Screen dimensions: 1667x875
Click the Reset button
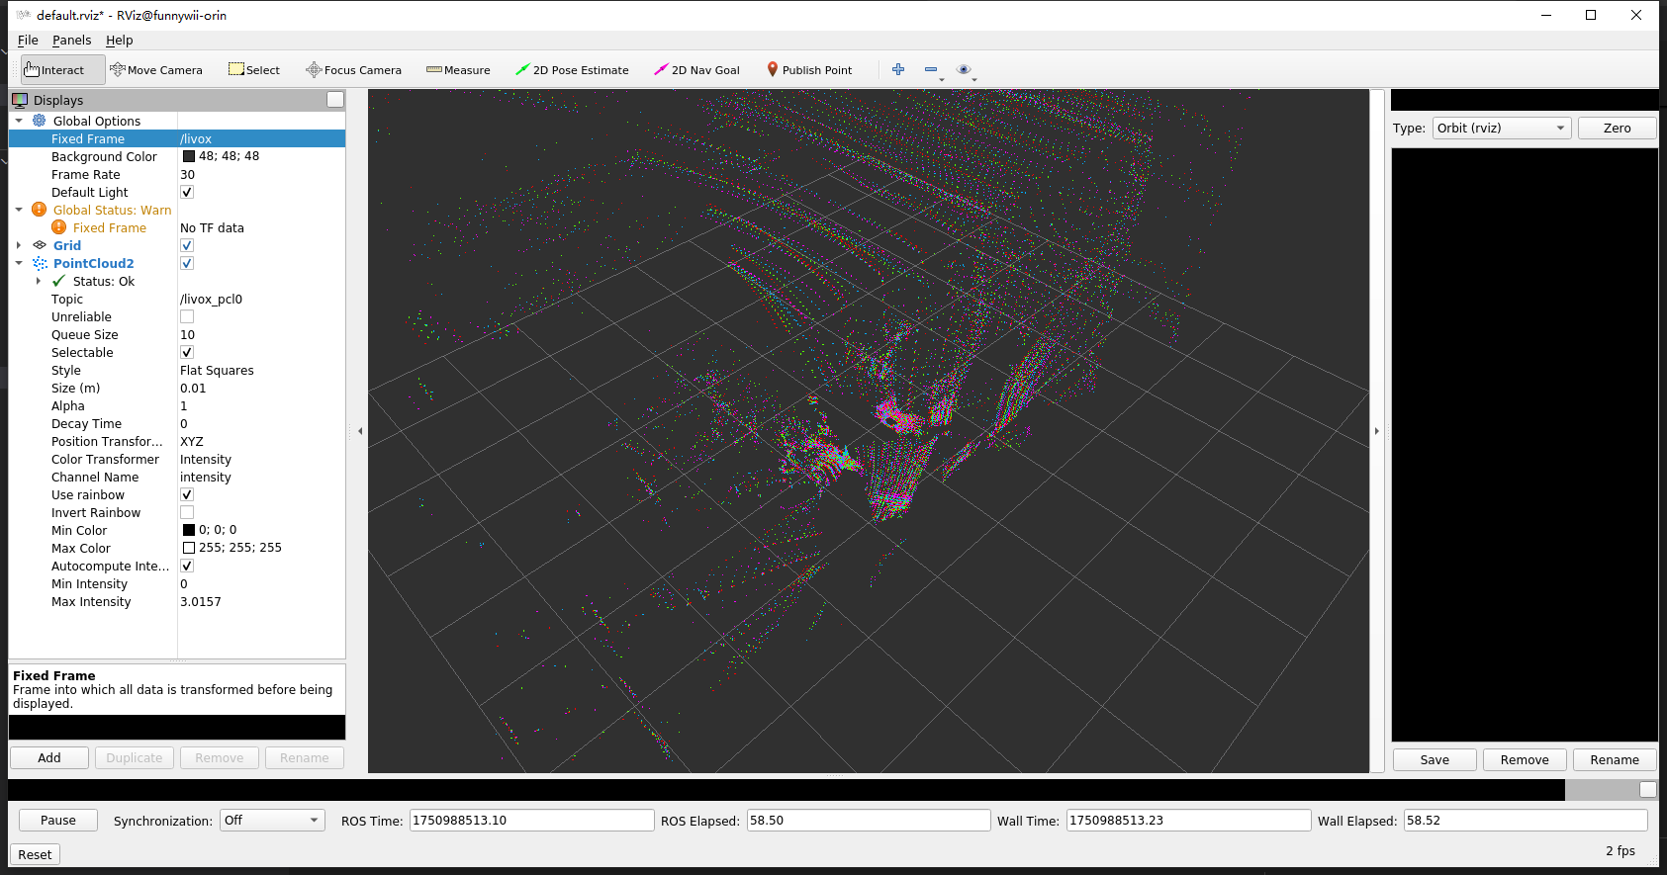[x=35, y=854]
